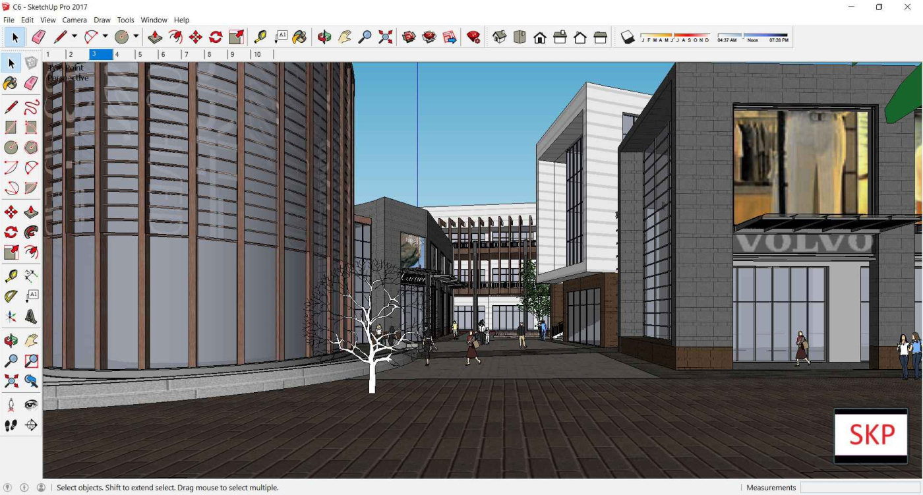Image resolution: width=923 pixels, height=495 pixels.
Task: Expand the Line tool dropdown arrow
Action: click(x=74, y=37)
